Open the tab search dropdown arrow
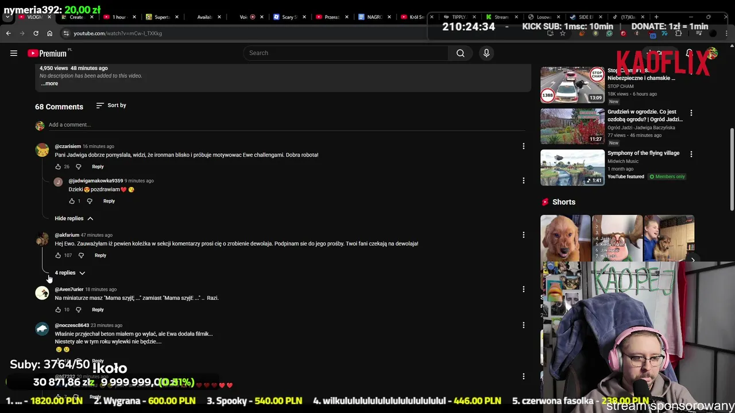 coord(8,17)
